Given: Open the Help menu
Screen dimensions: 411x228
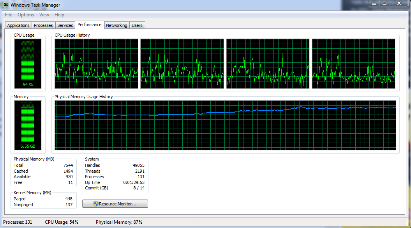Looking at the screenshot, I should [59, 15].
